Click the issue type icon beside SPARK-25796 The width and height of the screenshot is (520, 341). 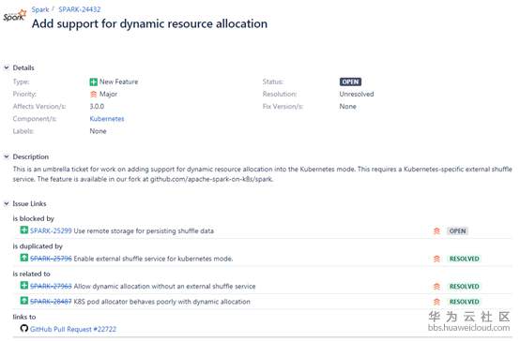23,258
